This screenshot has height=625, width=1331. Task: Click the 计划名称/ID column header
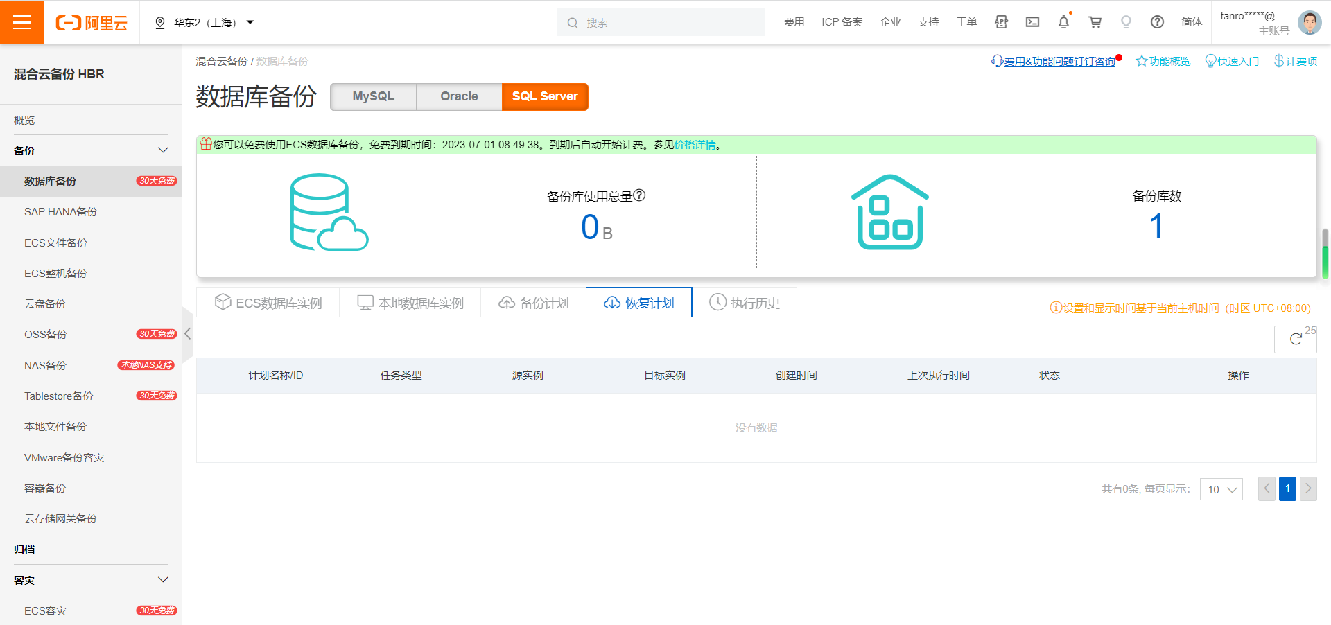pos(276,376)
